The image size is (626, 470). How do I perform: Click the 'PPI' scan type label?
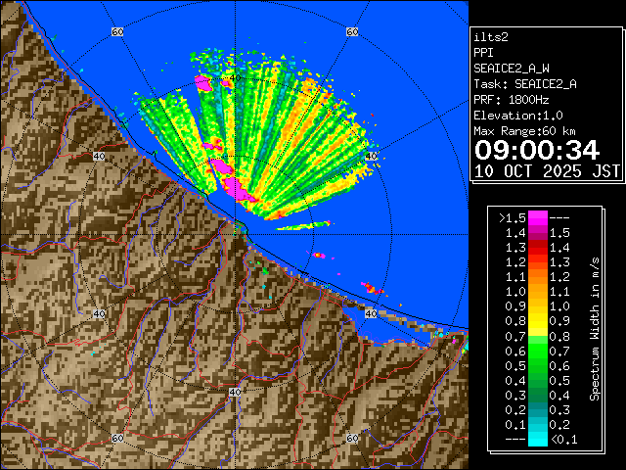click(483, 53)
